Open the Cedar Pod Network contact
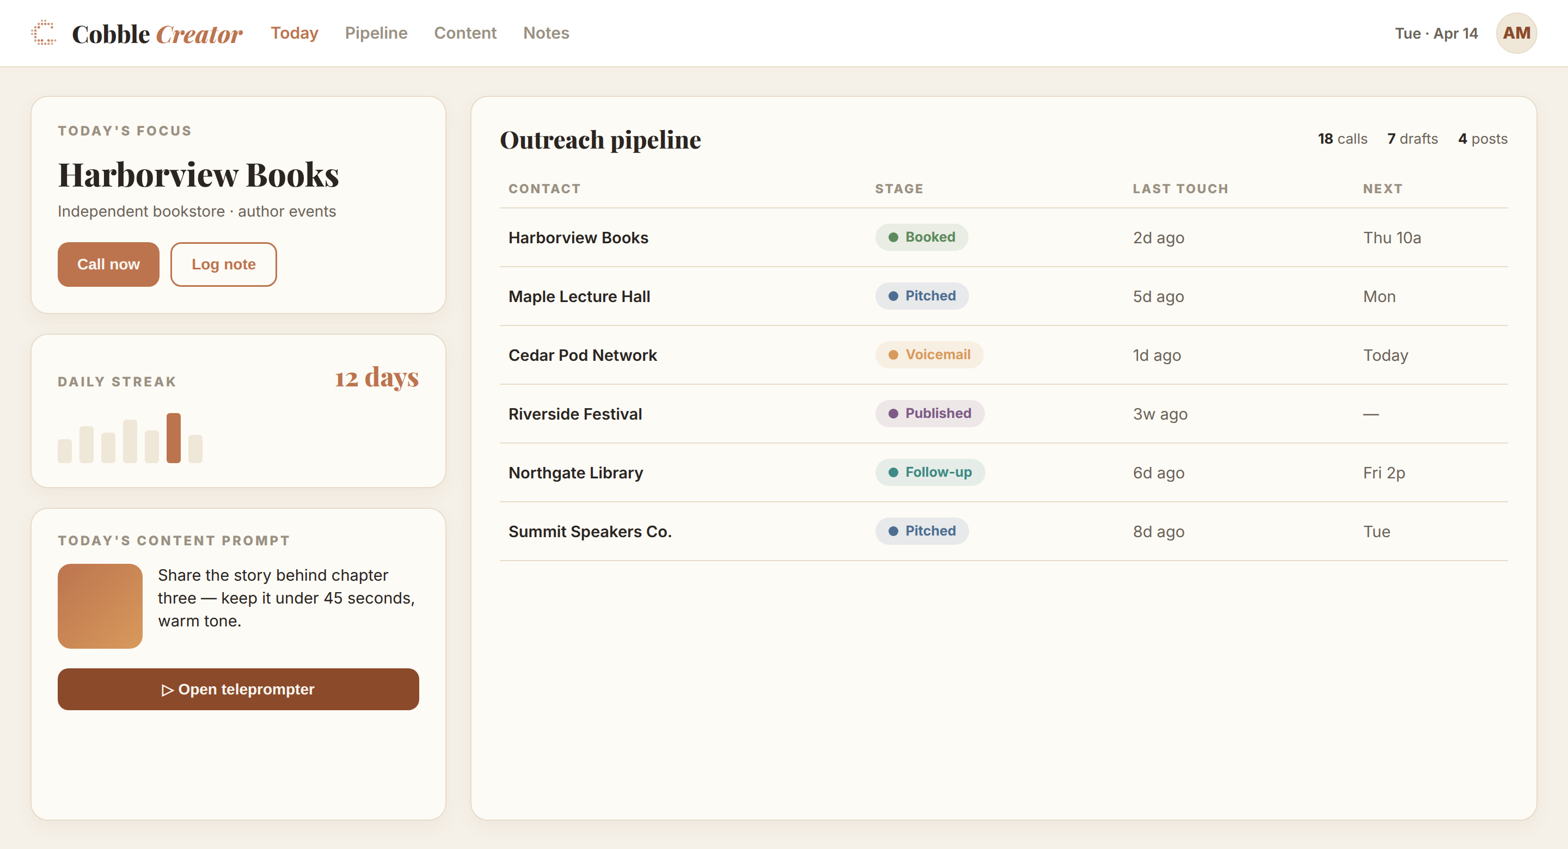The width and height of the screenshot is (1568, 849). [x=583, y=355]
